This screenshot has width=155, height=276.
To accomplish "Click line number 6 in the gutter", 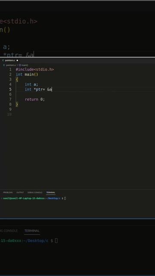I will [10, 94].
